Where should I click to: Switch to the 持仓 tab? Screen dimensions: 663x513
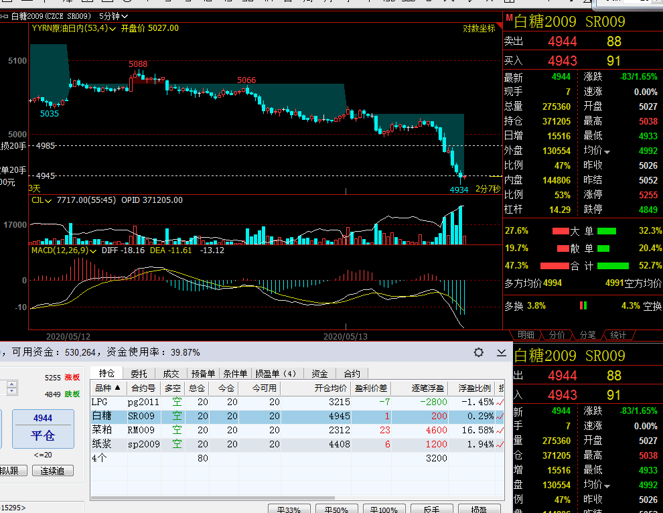pyautogui.click(x=106, y=373)
